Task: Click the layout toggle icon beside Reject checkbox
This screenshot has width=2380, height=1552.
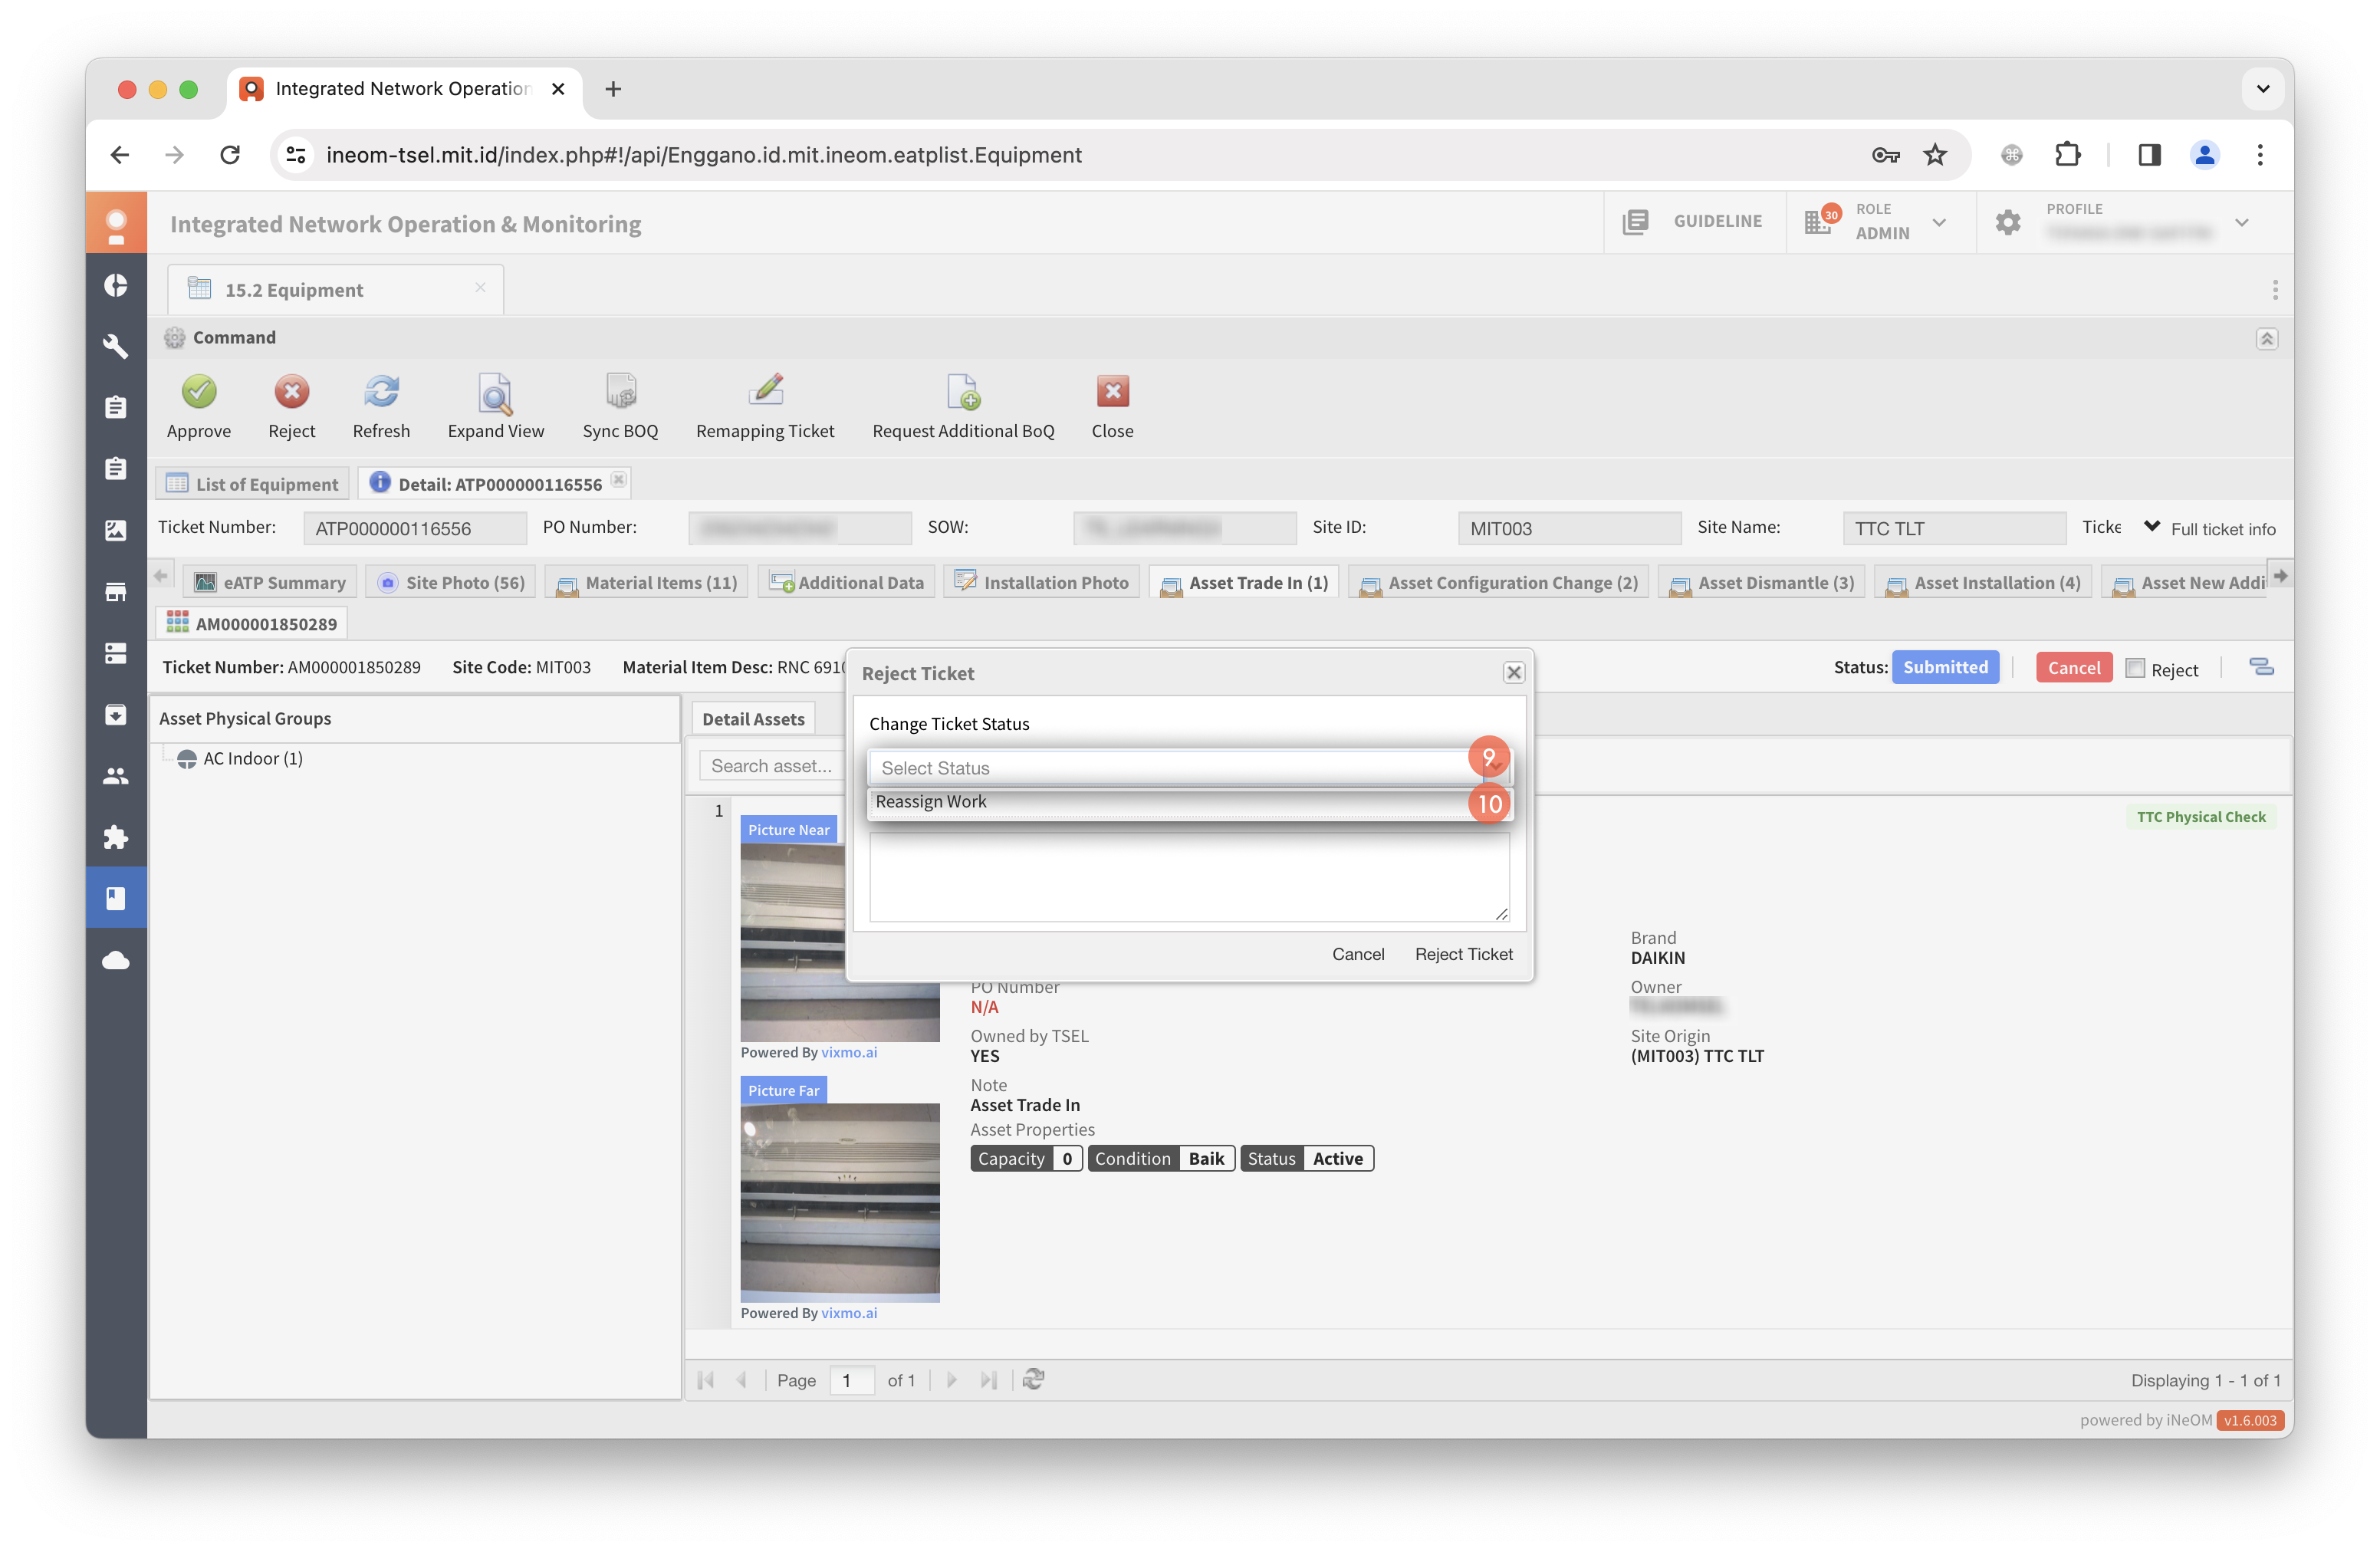Action: [2261, 667]
